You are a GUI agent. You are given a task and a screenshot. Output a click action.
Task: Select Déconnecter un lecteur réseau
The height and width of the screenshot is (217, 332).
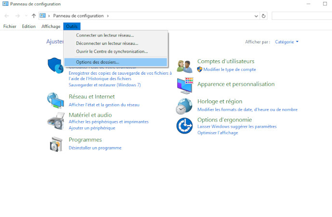116,43
